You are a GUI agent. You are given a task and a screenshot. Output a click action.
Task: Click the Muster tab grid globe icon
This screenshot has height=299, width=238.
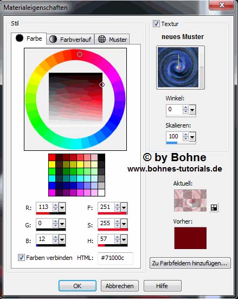[102, 39]
